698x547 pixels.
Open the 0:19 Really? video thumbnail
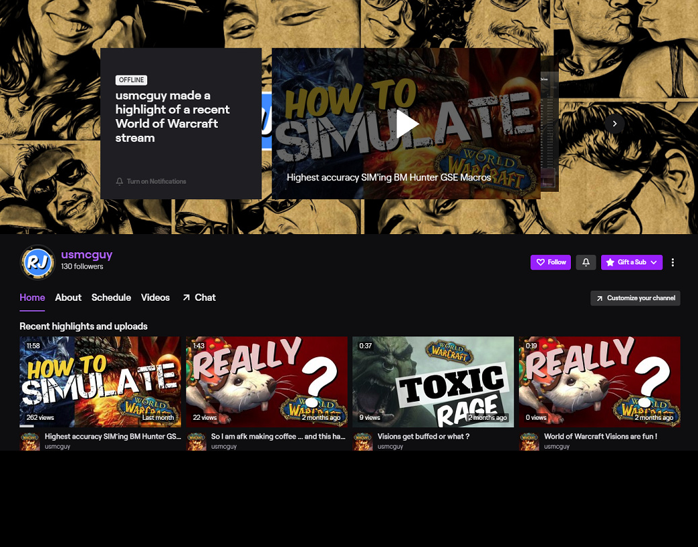[600, 381]
